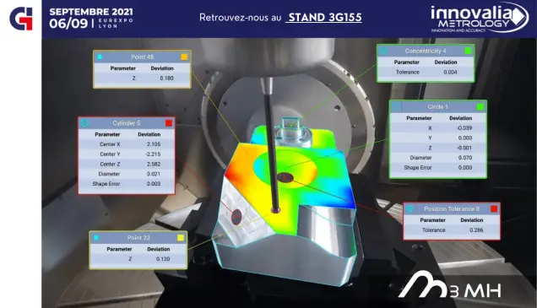This screenshot has width=537, height=308.
Task: Click the Cylinder 5 Shape Error value 0.003
Action: (x=154, y=184)
